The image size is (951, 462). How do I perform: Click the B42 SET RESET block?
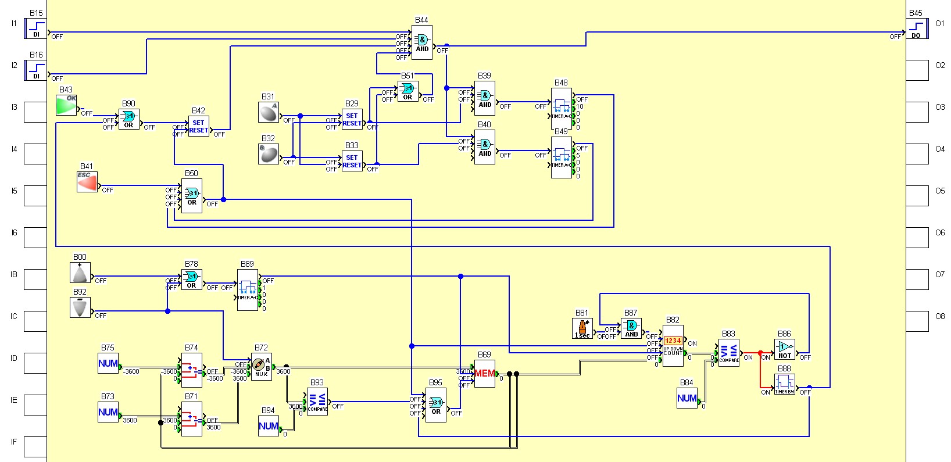click(198, 126)
